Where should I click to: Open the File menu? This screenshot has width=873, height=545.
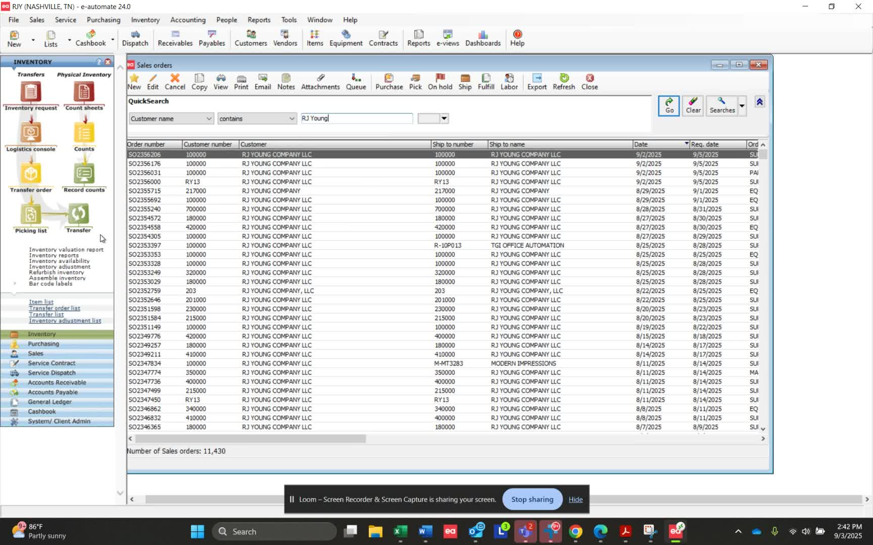(x=14, y=20)
